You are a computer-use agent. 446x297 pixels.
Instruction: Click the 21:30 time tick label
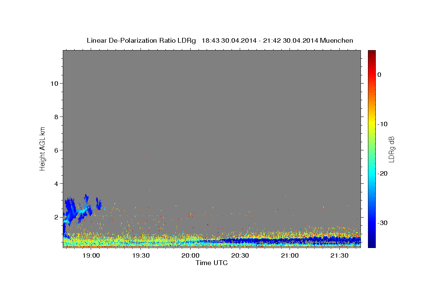coord(339,255)
